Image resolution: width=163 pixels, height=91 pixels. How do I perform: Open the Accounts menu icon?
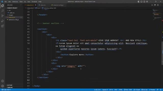coord(3,81)
